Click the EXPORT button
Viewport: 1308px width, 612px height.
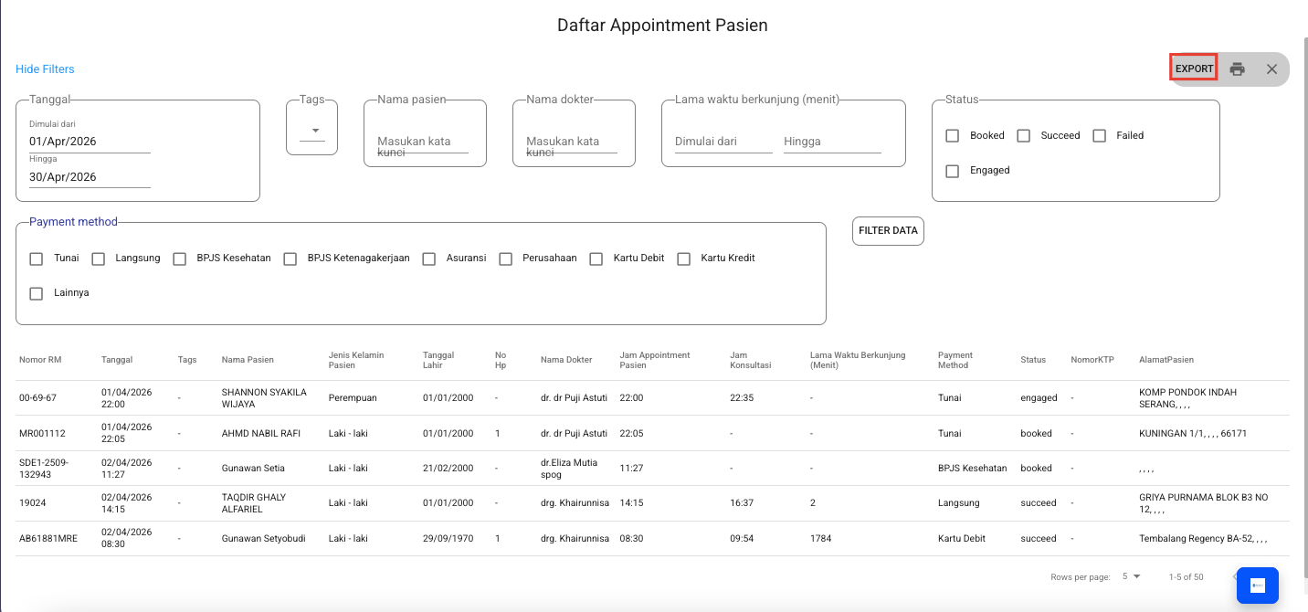(x=1194, y=69)
